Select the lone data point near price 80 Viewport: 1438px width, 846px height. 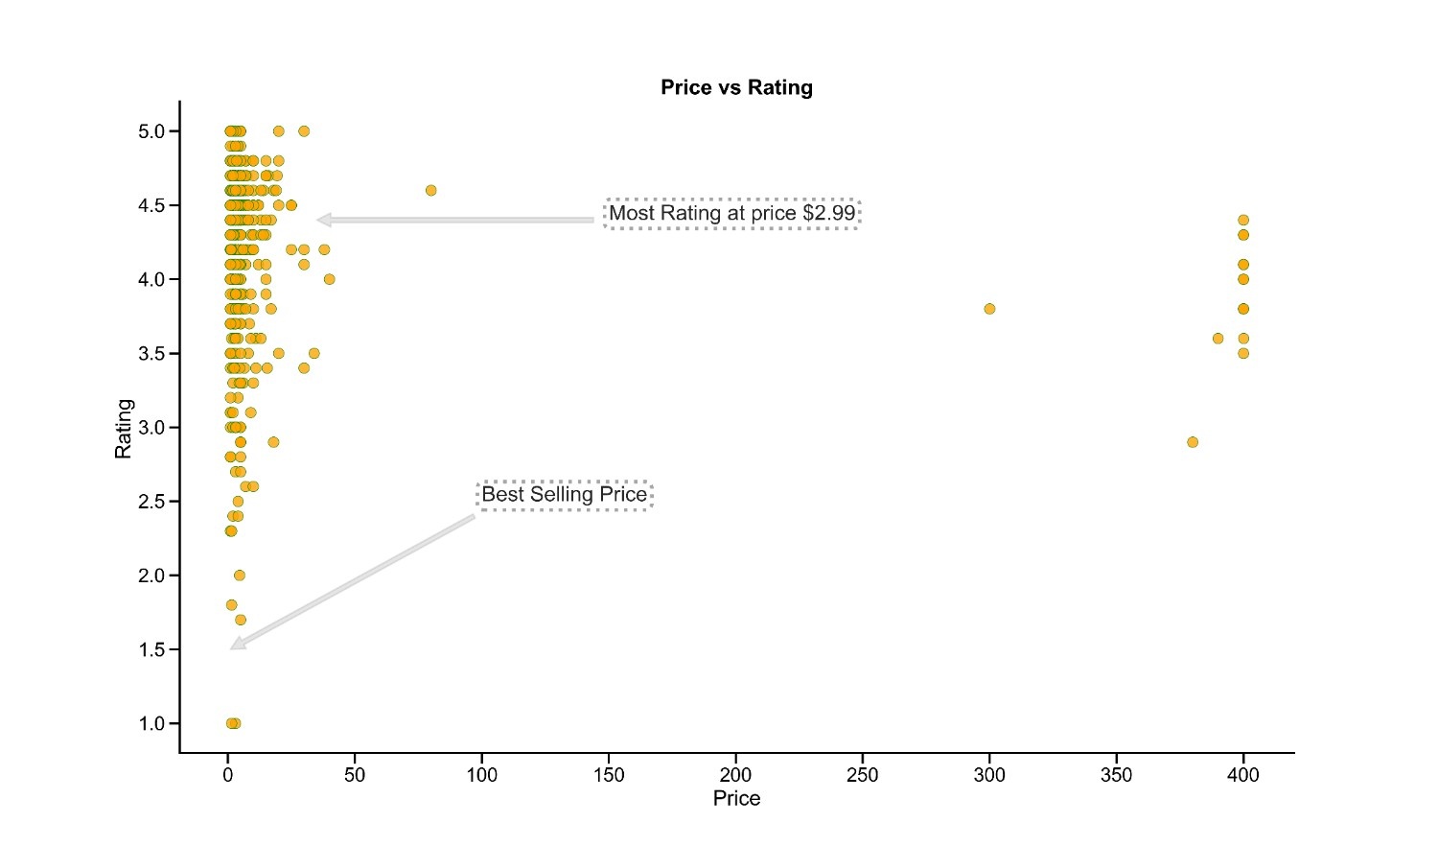tap(430, 191)
